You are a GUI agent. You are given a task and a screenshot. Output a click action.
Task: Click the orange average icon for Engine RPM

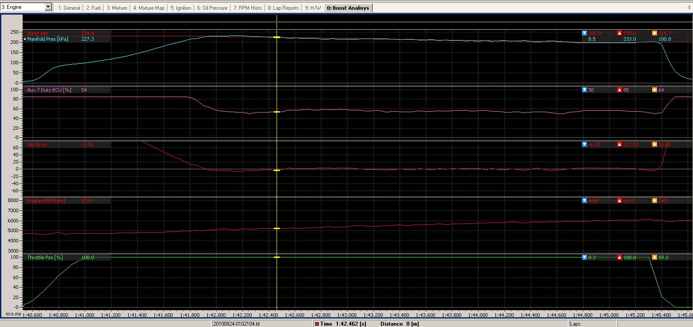(654, 201)
